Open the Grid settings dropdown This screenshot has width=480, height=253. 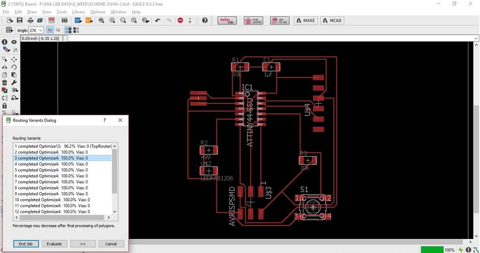coord(9,30)
